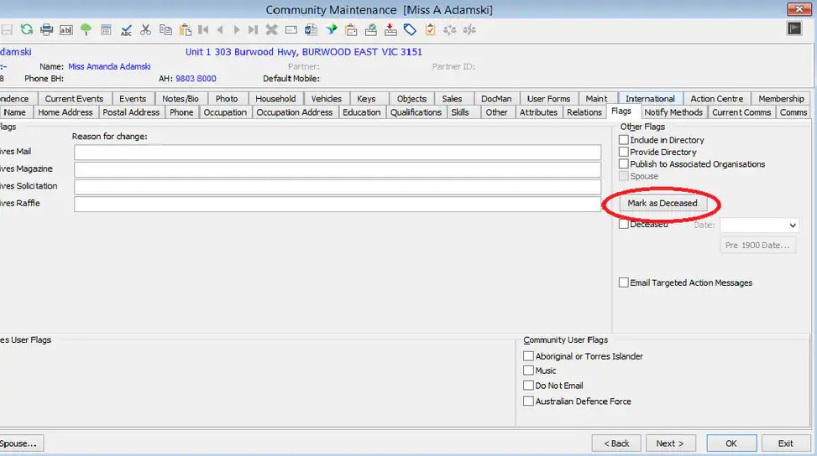Click the panel icon at top right

pos(794,28)
